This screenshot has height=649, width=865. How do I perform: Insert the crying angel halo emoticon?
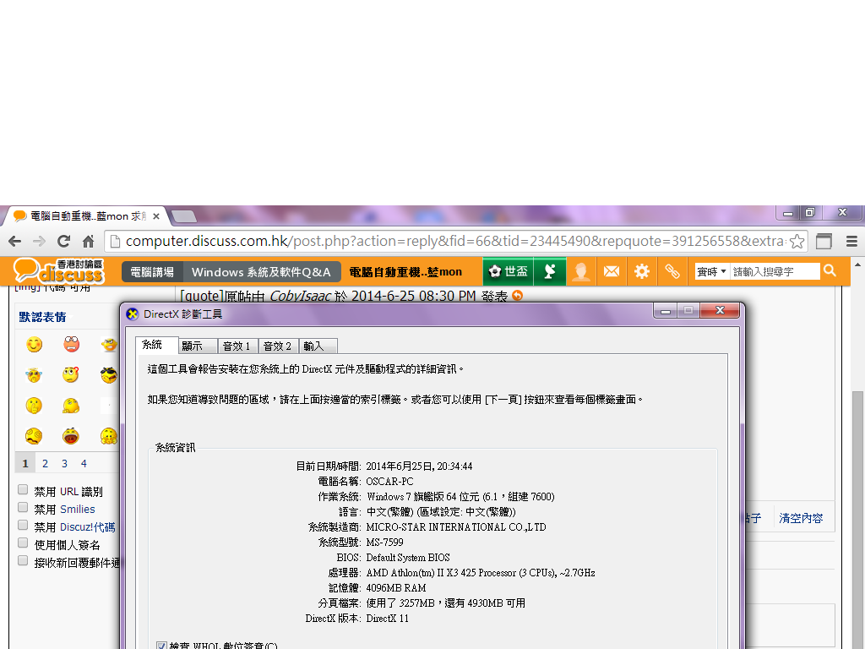tap(34, 375)
